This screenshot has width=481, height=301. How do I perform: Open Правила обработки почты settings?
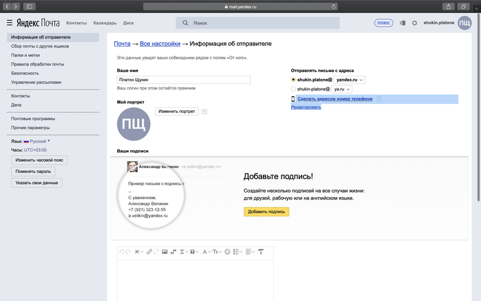[x=37, y=64]
